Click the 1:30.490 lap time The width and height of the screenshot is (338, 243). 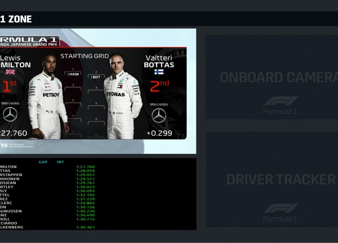[86, 215]
